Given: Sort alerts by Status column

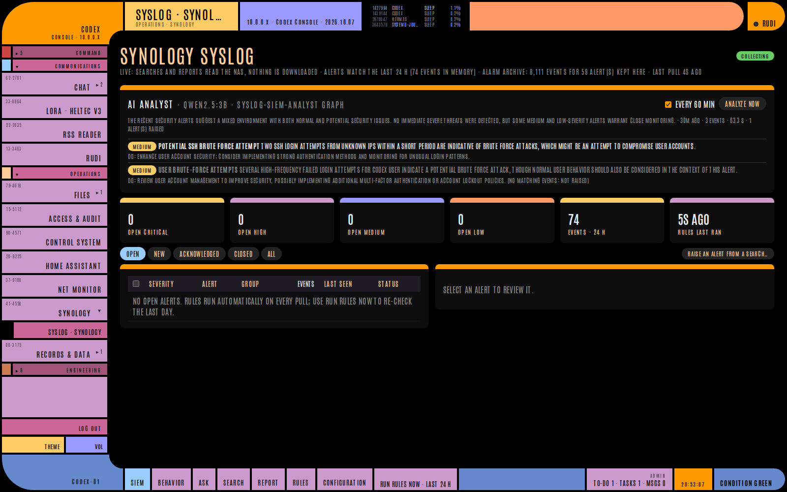Looking at the screenshot, I should click(x=388, y=284).
